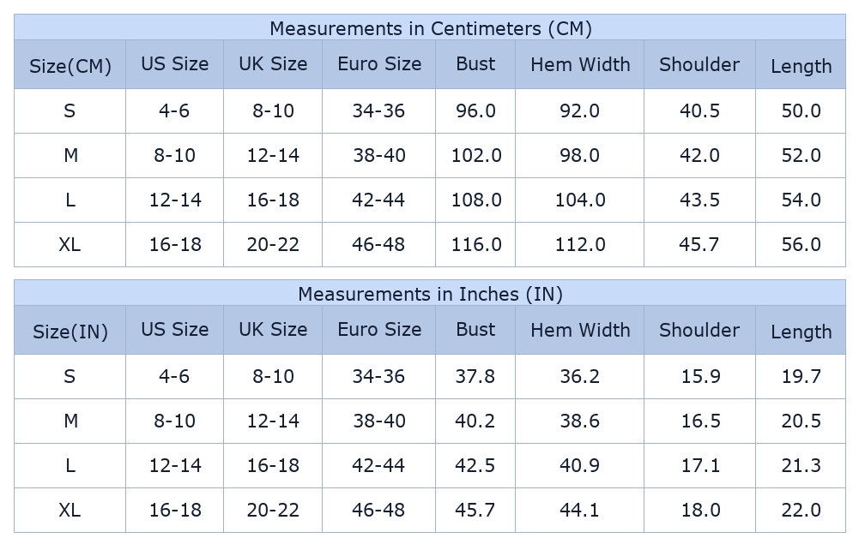The width and height of the screenshot is (859, 550).
Task: Click the hem width value 104.0
Action: click(x=579, y=200)
